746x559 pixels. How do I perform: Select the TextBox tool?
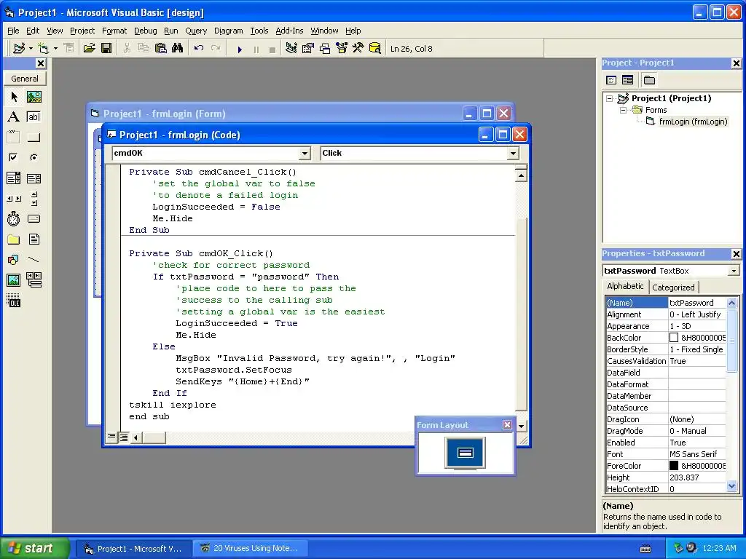pos(34,117)
